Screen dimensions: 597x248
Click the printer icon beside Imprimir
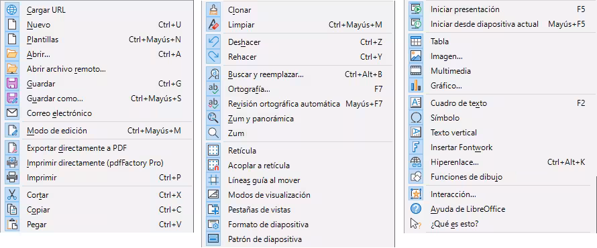(12, 177)
